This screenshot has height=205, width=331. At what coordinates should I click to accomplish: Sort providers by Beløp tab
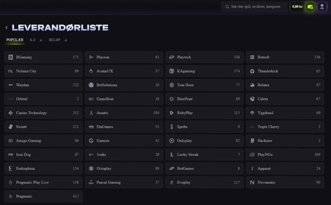54,40
